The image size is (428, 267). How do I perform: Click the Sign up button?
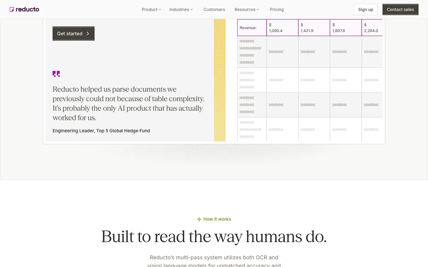[x=366, y=9]
